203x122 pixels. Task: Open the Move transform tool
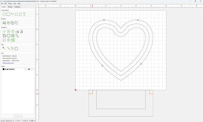click(4, 31)
